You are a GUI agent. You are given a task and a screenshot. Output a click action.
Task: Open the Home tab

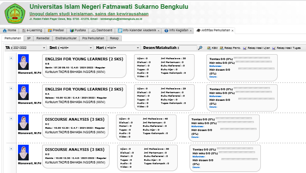10,30
